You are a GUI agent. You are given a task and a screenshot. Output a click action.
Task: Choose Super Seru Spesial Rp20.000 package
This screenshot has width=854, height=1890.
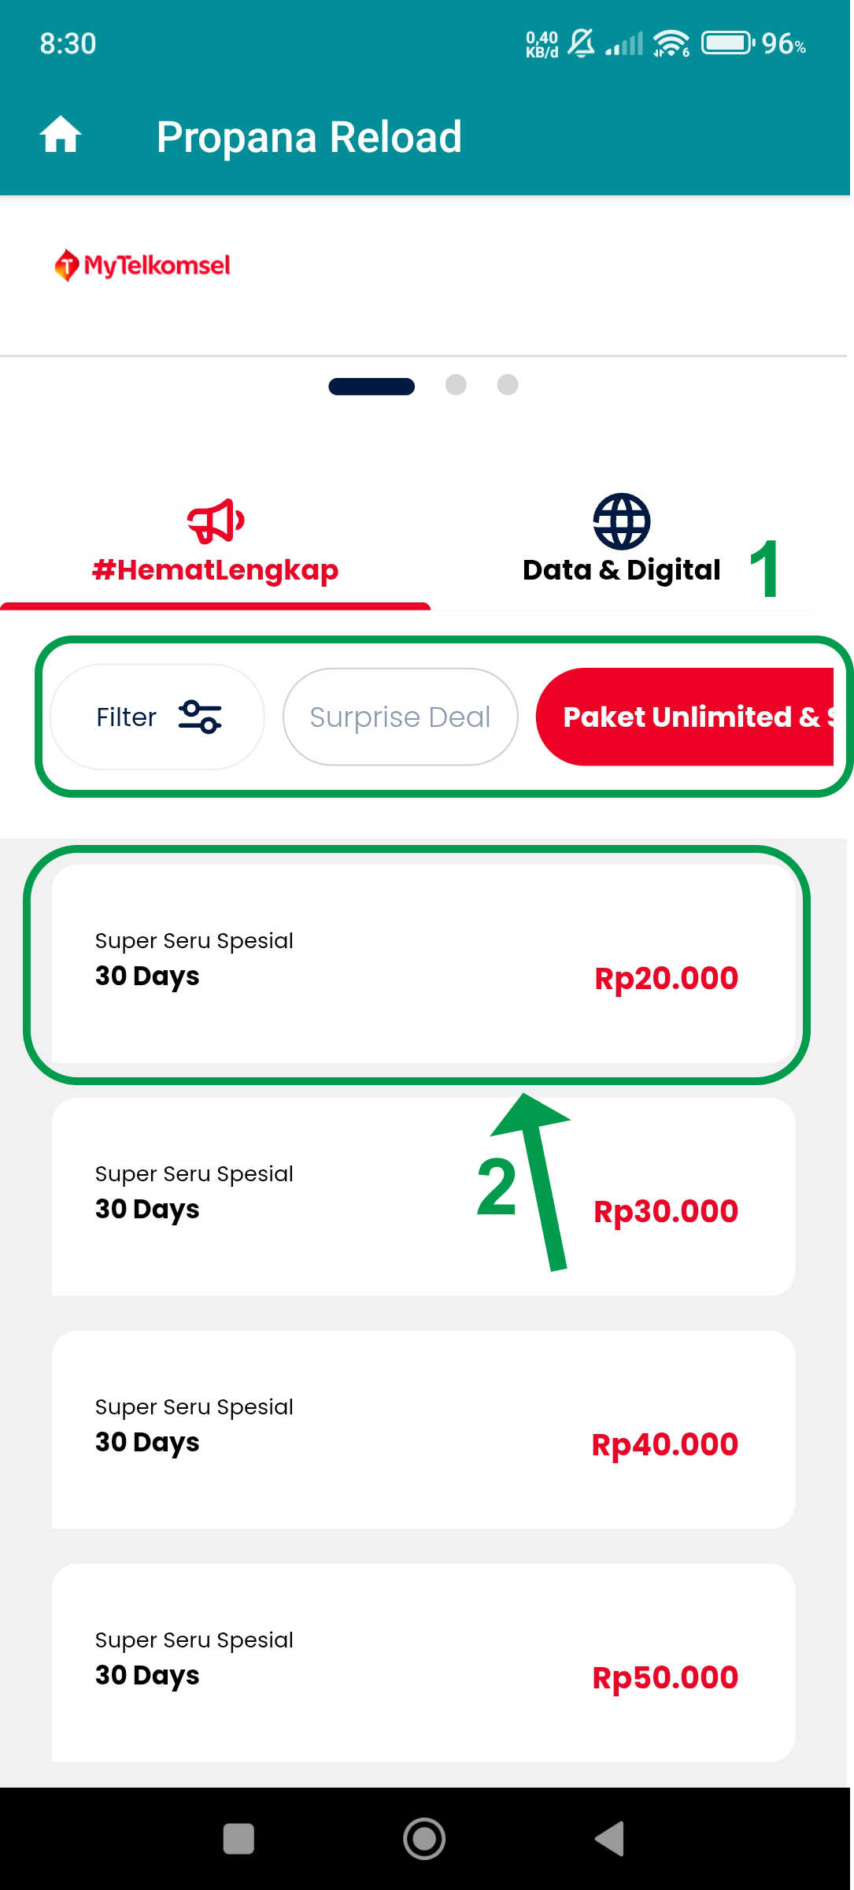pos(423,964)
